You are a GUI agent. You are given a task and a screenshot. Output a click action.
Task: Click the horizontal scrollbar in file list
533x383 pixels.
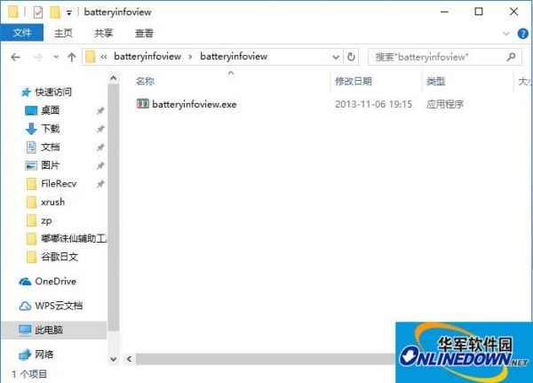pos(258,358)
